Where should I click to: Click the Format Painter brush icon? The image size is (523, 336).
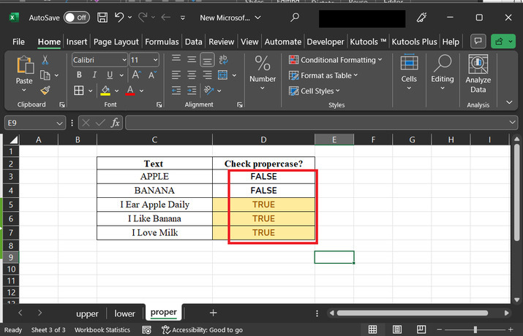click(x=45, y=91)
